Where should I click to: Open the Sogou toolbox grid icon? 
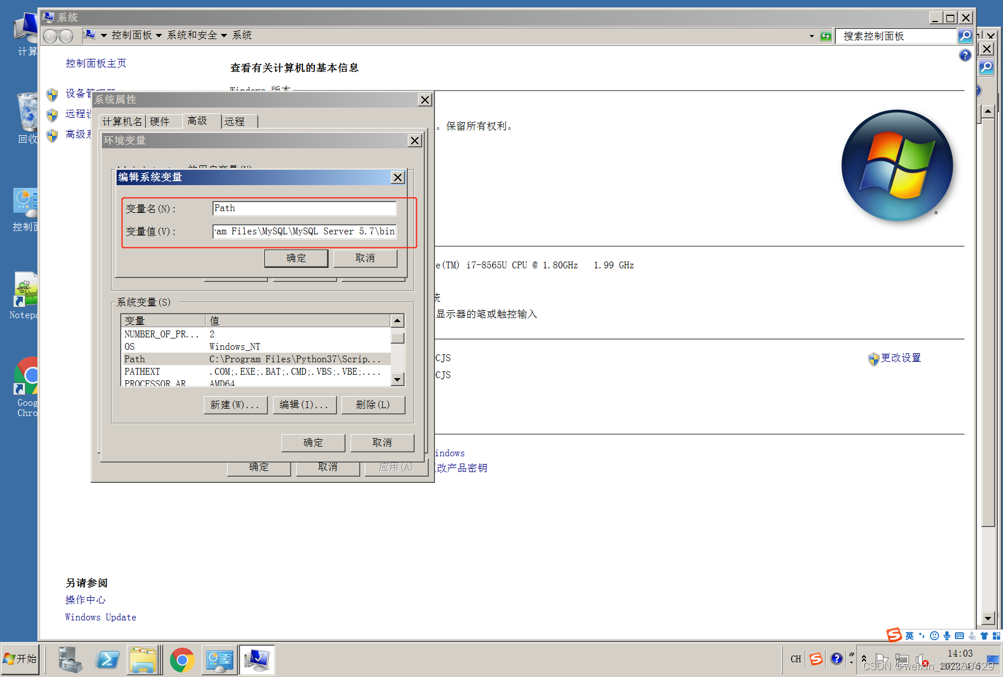(x=996, y=636)
